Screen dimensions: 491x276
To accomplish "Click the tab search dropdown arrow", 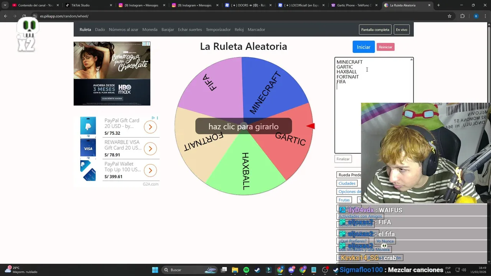I will (x=5, y=5).
